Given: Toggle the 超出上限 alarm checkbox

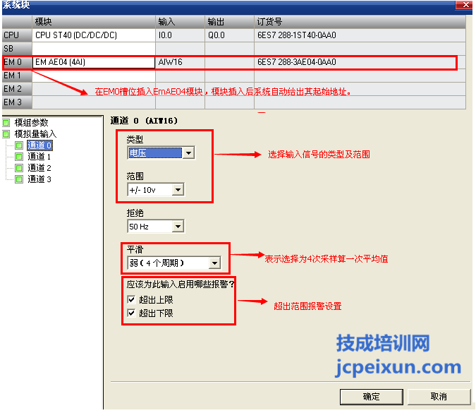Looking at the screenshot, I should [x=131, y=300].
